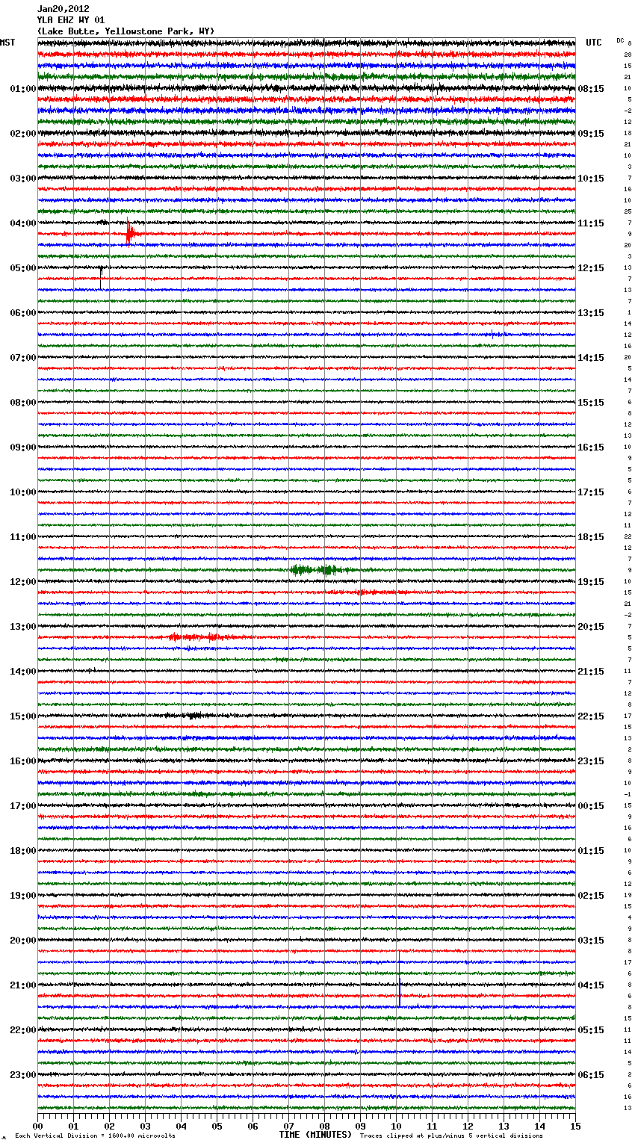
Task: Click the red seismic event spike after 04:00 MST
Action: (x=130, y=232)
